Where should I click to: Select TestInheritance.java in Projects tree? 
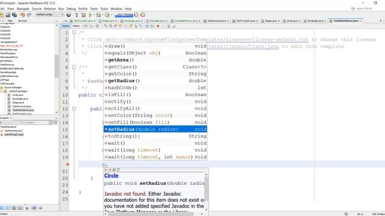point(23,110)
